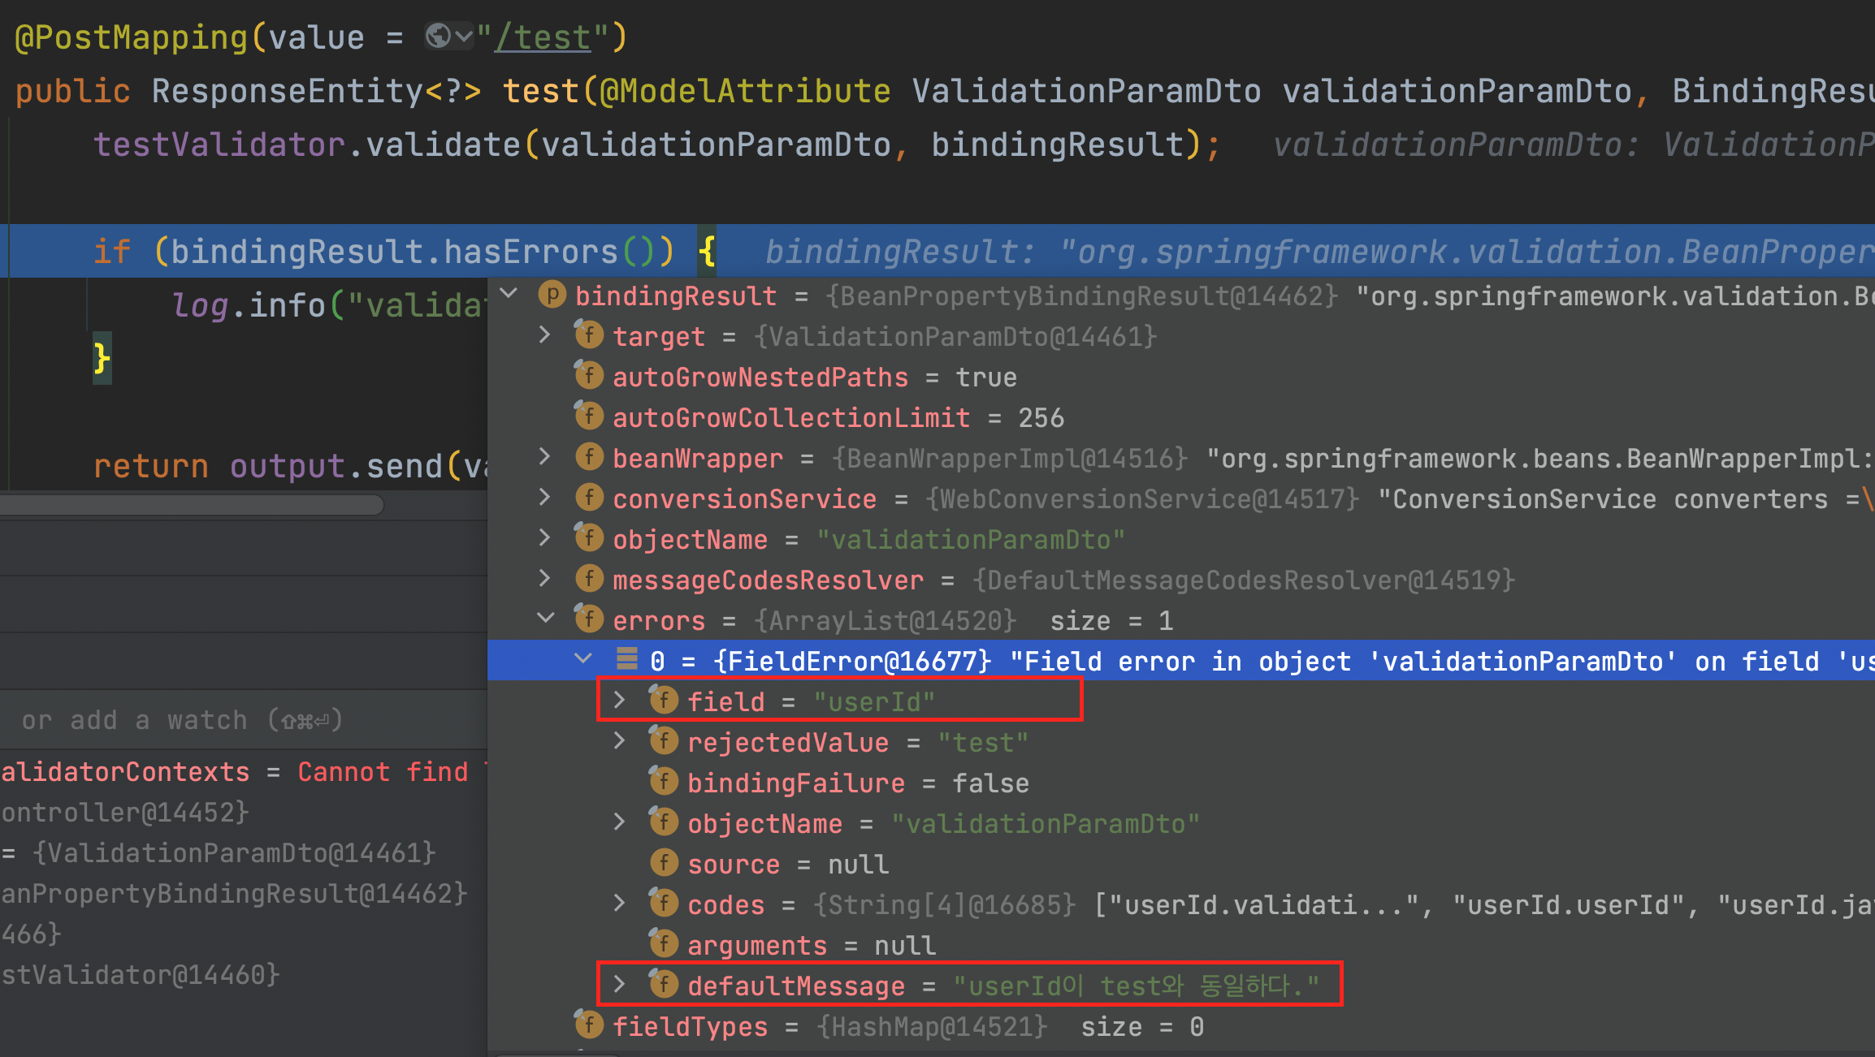Expand the codes String array node
The width and height of the screenshot is (1875, 1057).
pos(620,903)
